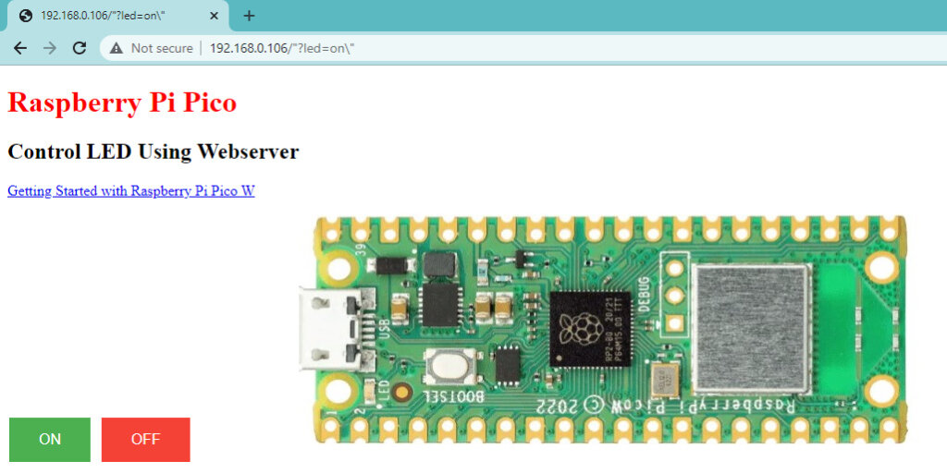
Task: Click the Control LED Using Webserver heading
Action: coord(153,152)
